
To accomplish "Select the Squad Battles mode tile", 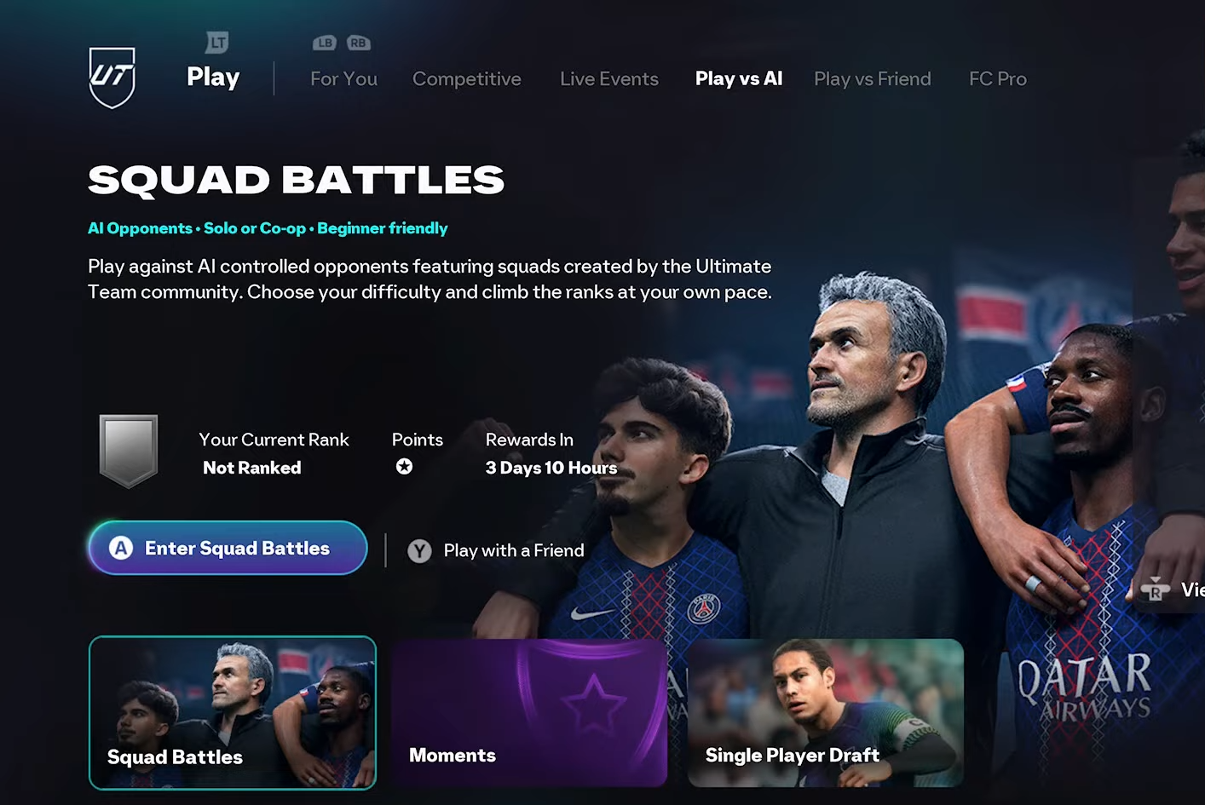I will [x=233, y=713].
